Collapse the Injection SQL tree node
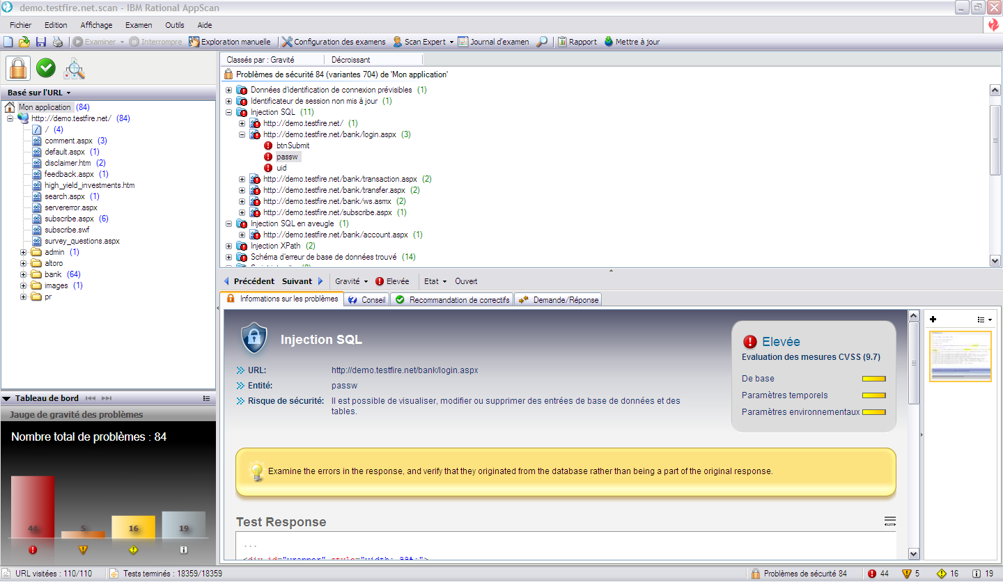This screenshot has width=1003, height=582. (229, 112)
